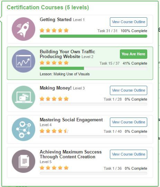160x187 pixels.
Task: Click the green You Are Here button
Action: pos(133,54)
